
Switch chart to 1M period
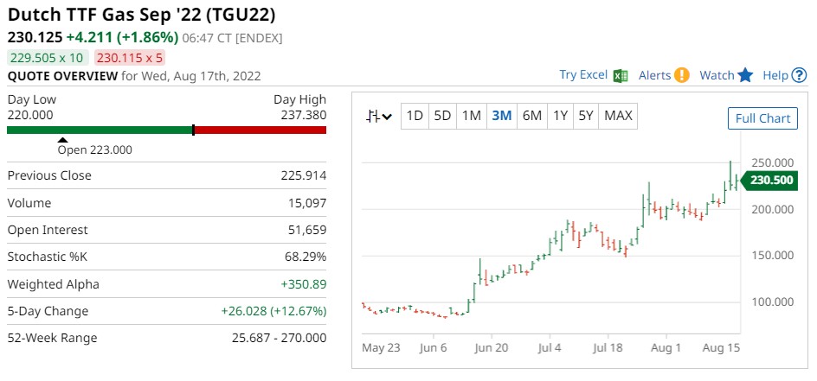[472, 116]
